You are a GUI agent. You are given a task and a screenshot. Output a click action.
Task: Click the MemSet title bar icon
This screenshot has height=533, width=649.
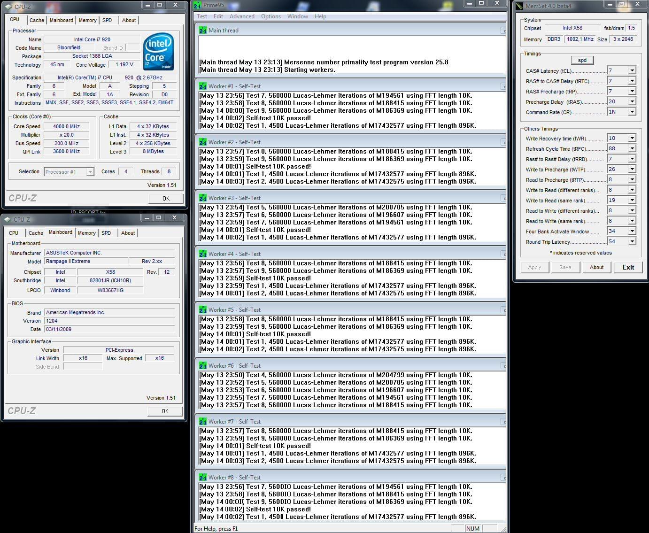point(519,6)
